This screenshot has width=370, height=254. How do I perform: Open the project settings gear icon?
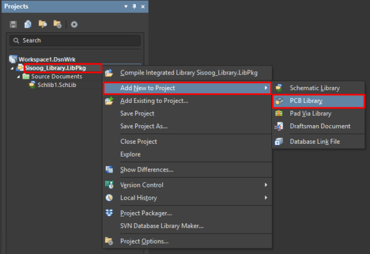click(x=74, y=24)
